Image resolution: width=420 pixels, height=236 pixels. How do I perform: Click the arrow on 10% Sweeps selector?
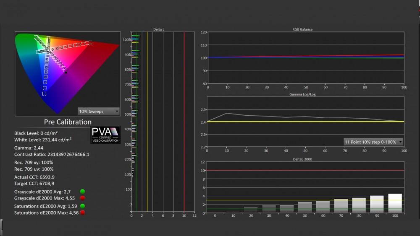116,112
